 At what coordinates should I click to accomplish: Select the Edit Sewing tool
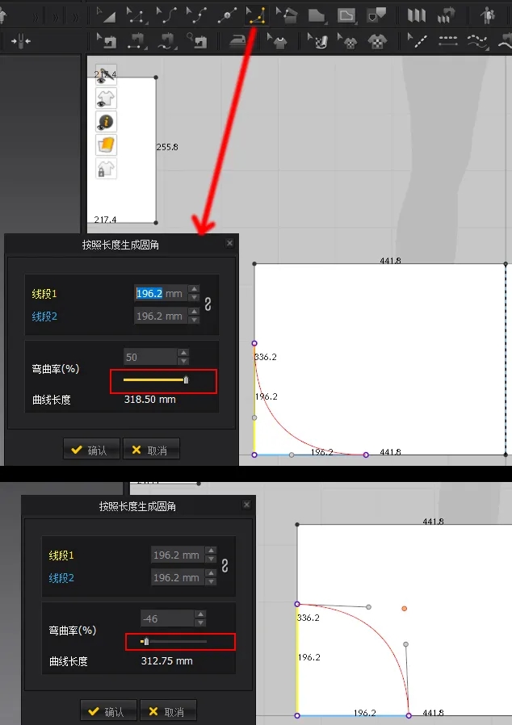tap(107, 40)
